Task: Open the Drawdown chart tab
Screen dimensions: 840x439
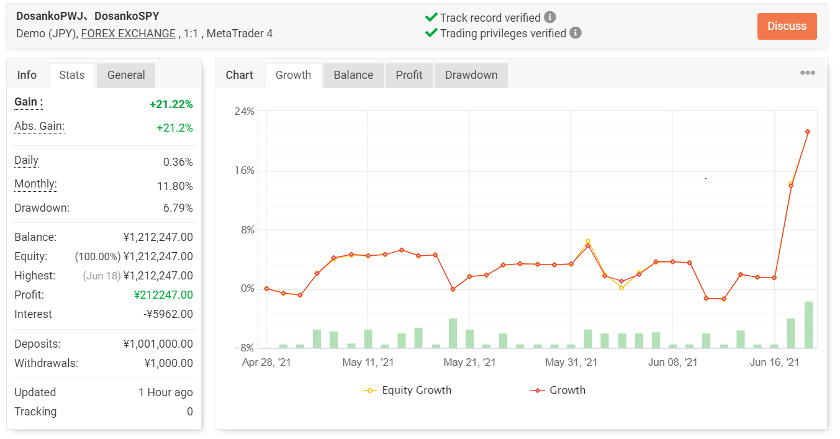Action: point(471,75)
